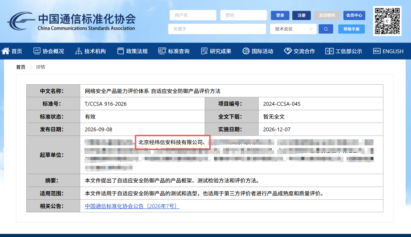This screenshot has width=411, height=237.
Task: Open the 技术会议 dropdown
Action: pyautogui.click(x=293, y=29)
